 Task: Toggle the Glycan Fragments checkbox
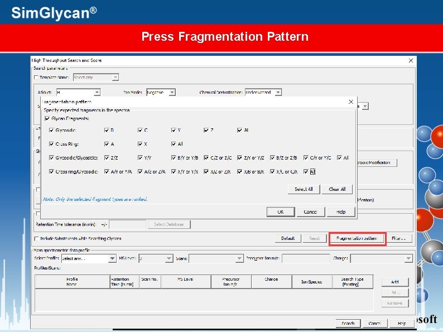[x=47, y=118]
